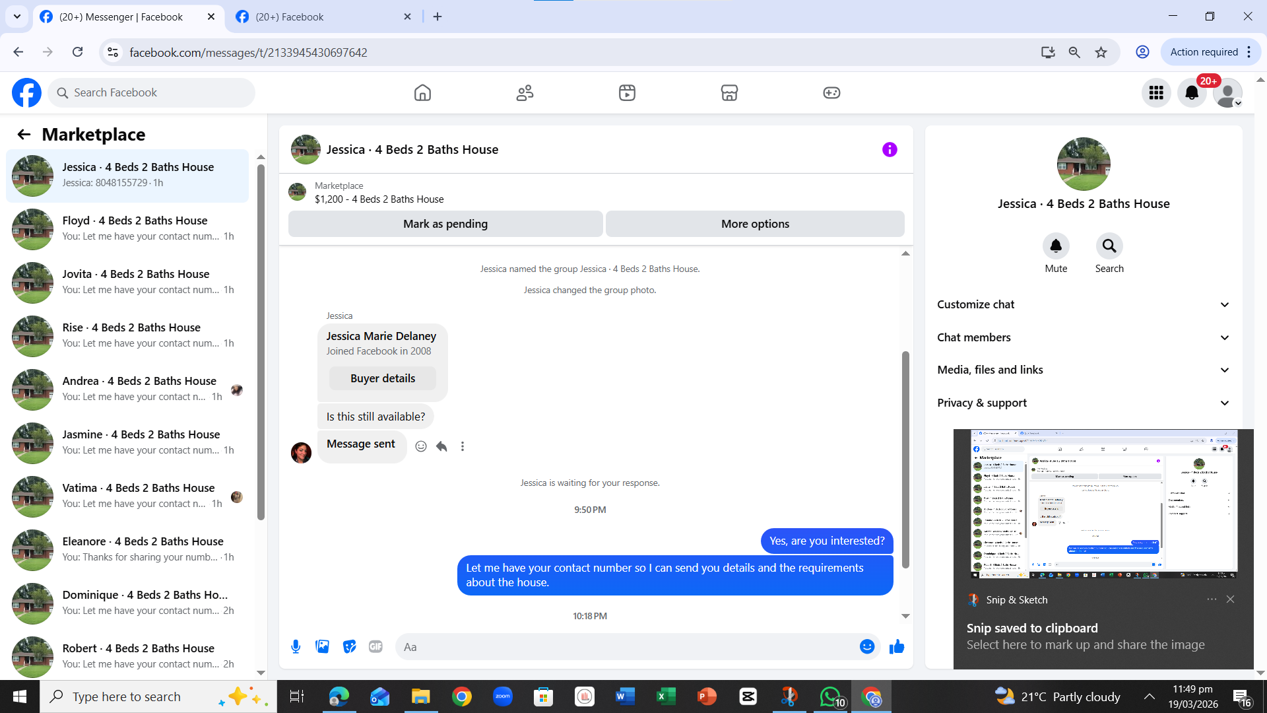This screenshot has width=1267, height=713.
Task: Open the GIF picker icon
Action: (375, 647)
